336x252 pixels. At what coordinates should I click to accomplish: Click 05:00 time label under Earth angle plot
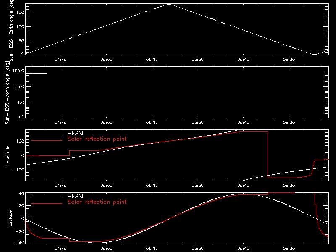[106, 60]
